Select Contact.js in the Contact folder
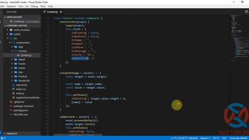The height and width of the screenshot is (140, 249). tap(22, 55)
